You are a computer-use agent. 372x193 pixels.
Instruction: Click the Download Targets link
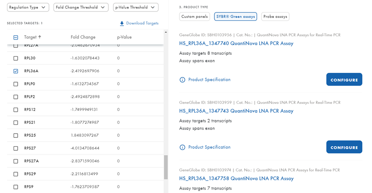click(142, 23)
